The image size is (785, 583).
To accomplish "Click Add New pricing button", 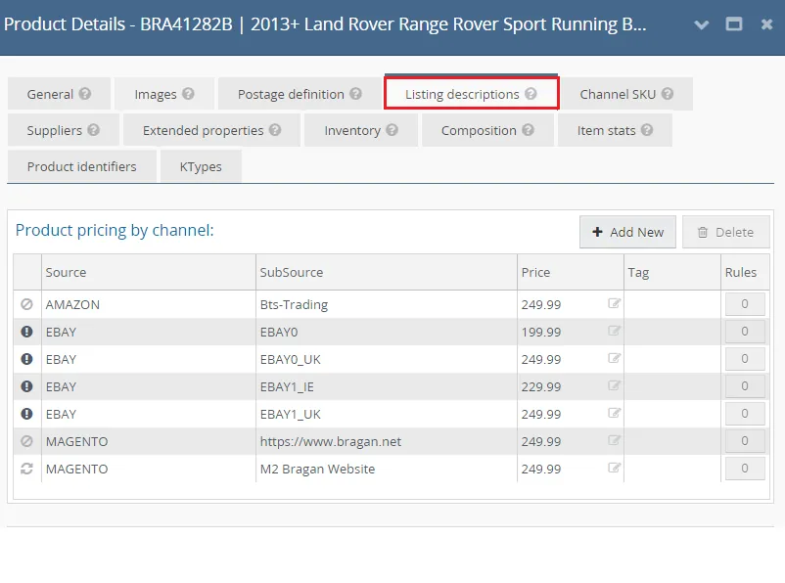I will pos(627,232).
